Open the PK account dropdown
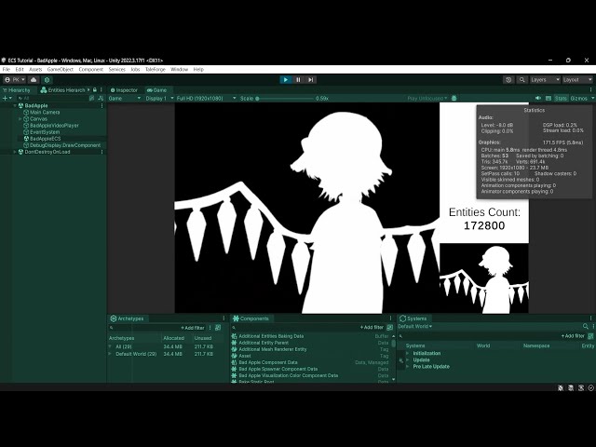This screenshot has width=596, height=447. click(15, 80)
